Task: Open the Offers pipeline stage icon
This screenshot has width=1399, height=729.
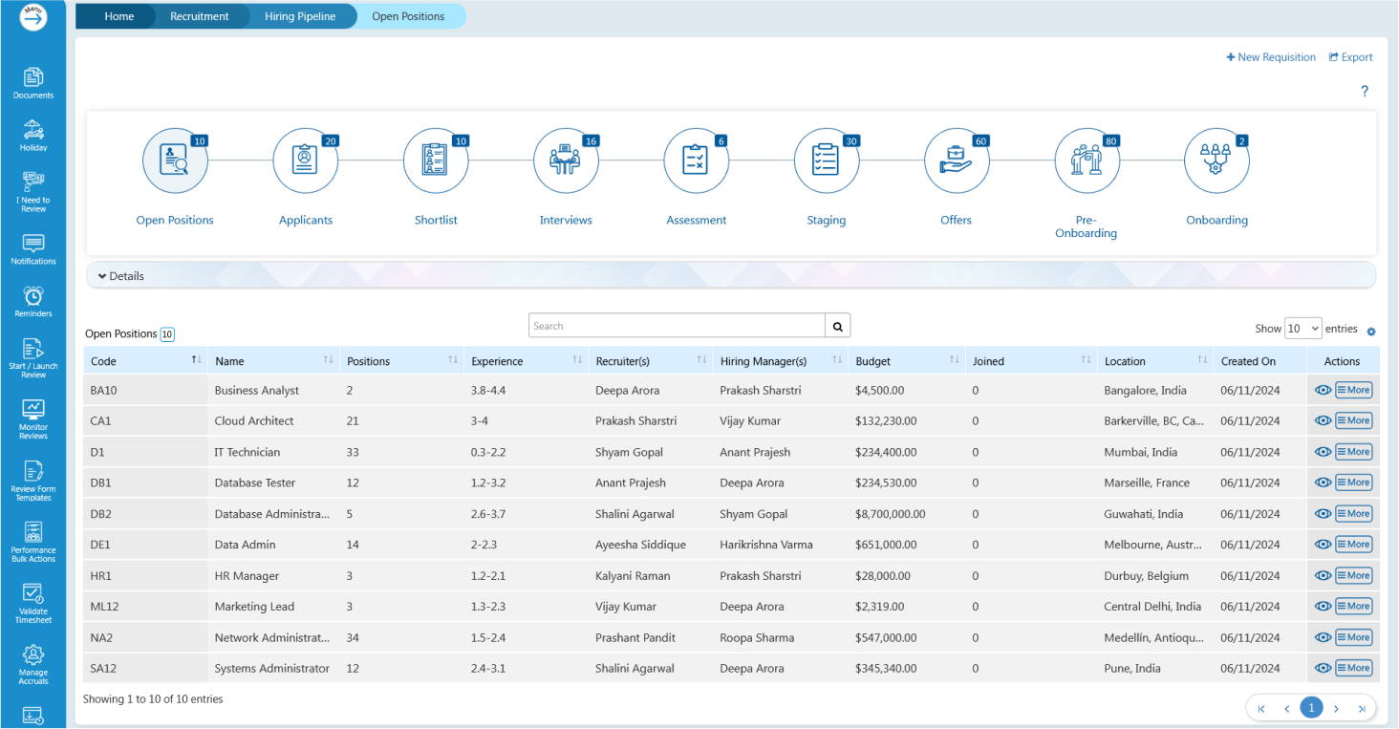Action: [956, 161]
